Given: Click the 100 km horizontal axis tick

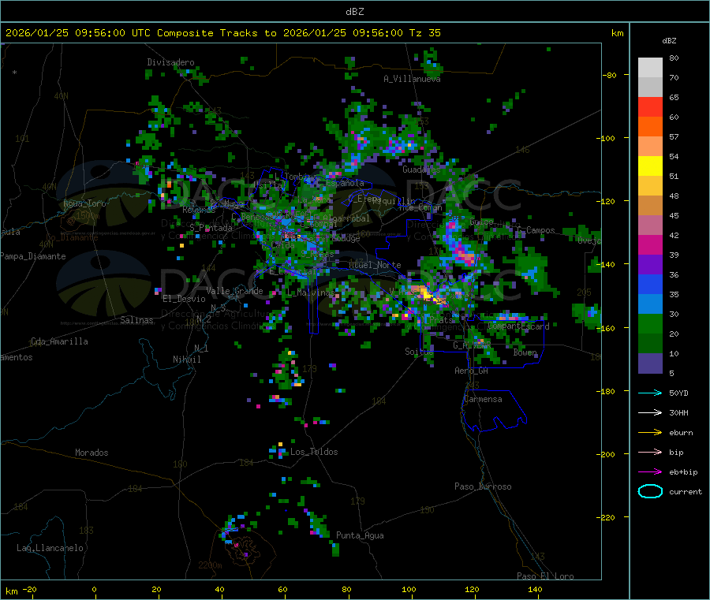Looking at the screenshot, I should pyautogui.click(x=409, y=589).
